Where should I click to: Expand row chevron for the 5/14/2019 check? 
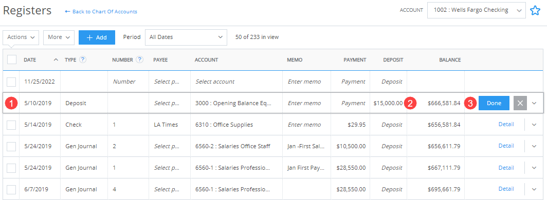(534, 125)
